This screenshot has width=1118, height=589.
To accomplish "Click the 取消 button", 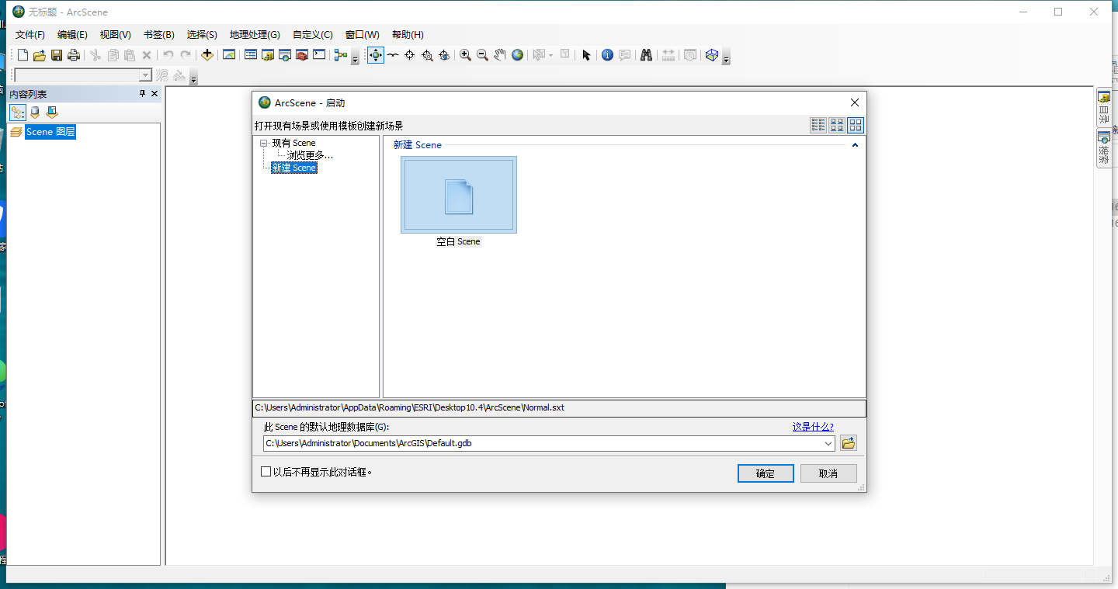I will pos(828,473).
